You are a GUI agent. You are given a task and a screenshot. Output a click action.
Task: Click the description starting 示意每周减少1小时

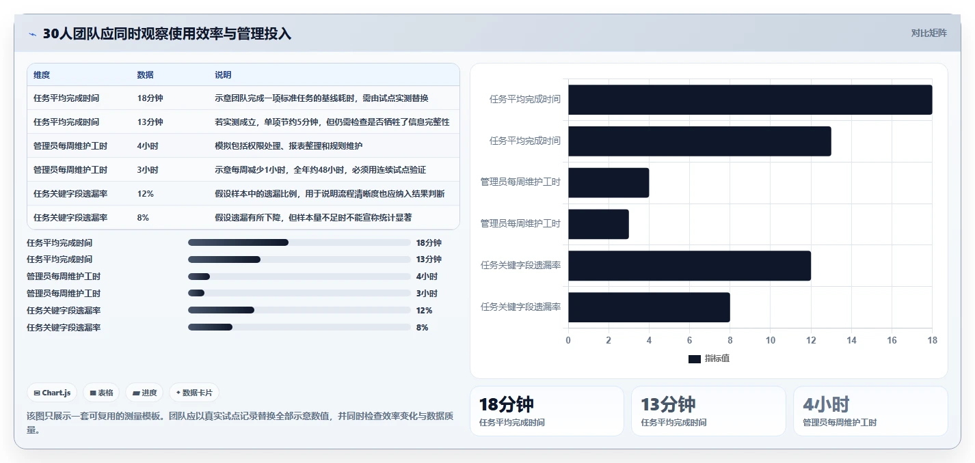point(321,170)
